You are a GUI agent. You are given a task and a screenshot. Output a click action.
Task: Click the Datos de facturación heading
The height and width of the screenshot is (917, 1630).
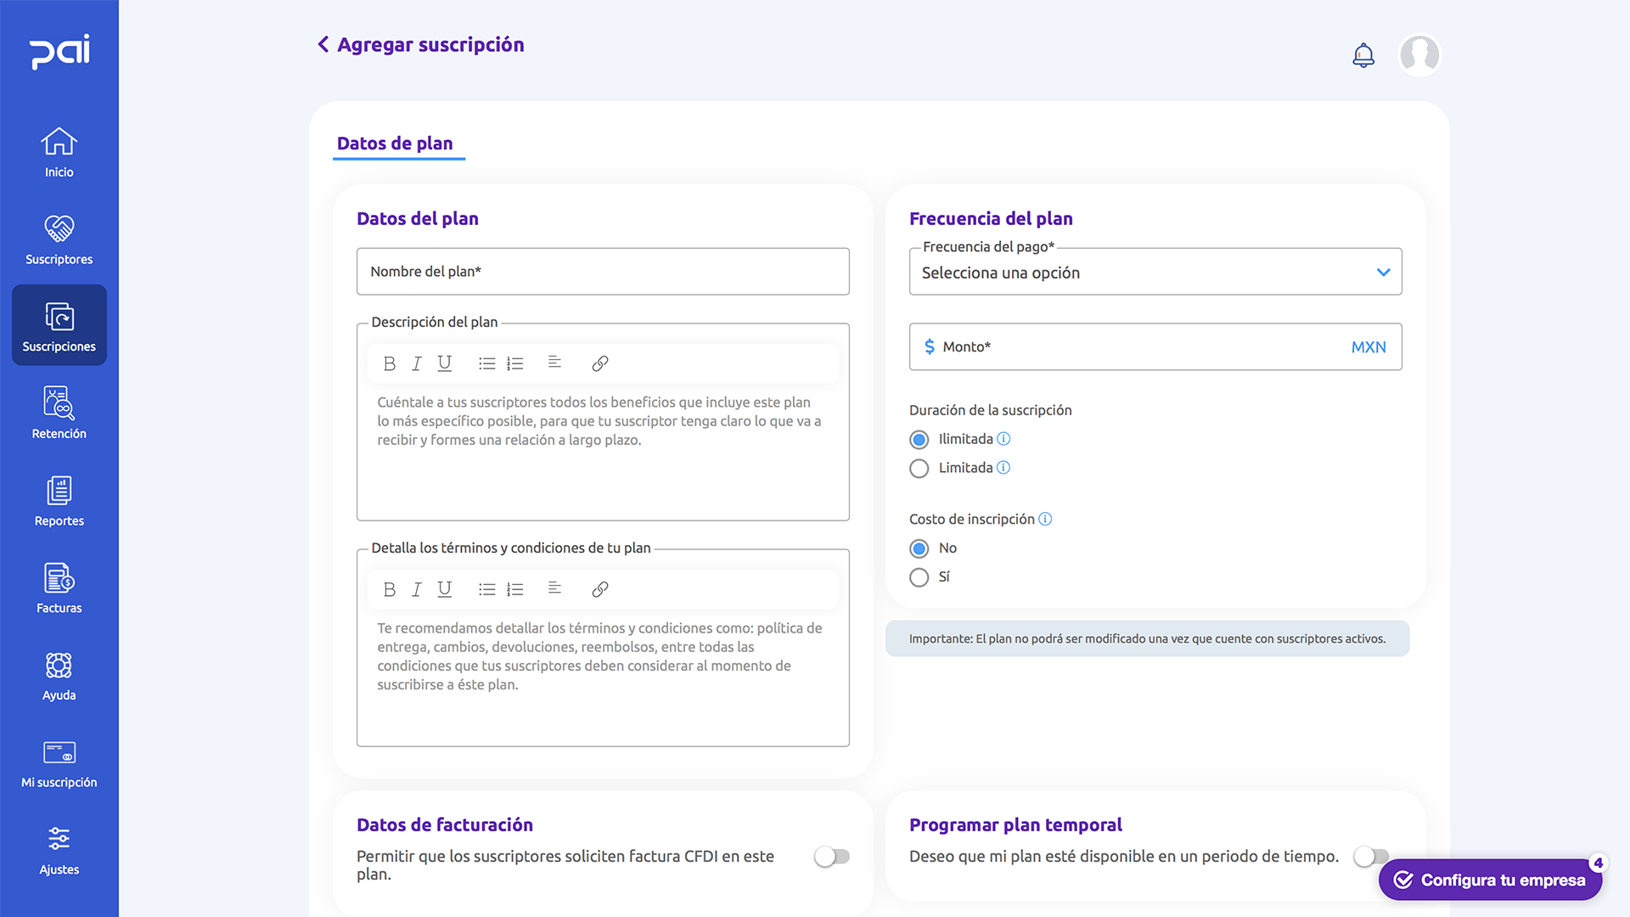click(x=445, y=824)
